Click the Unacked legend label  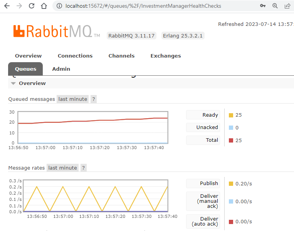[203, 127]
